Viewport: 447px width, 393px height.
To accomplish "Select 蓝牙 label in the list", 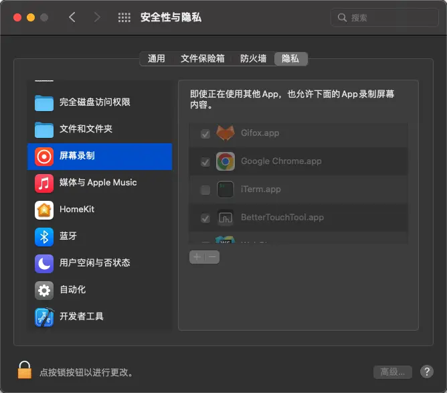I will [68, 236].
